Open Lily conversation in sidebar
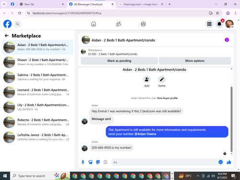Image resolution: width=240 pixels, height=180 pixels. click(37, 107)
